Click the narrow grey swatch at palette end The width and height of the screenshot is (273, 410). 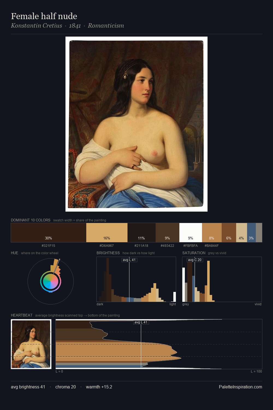click(x=259, y=233)
